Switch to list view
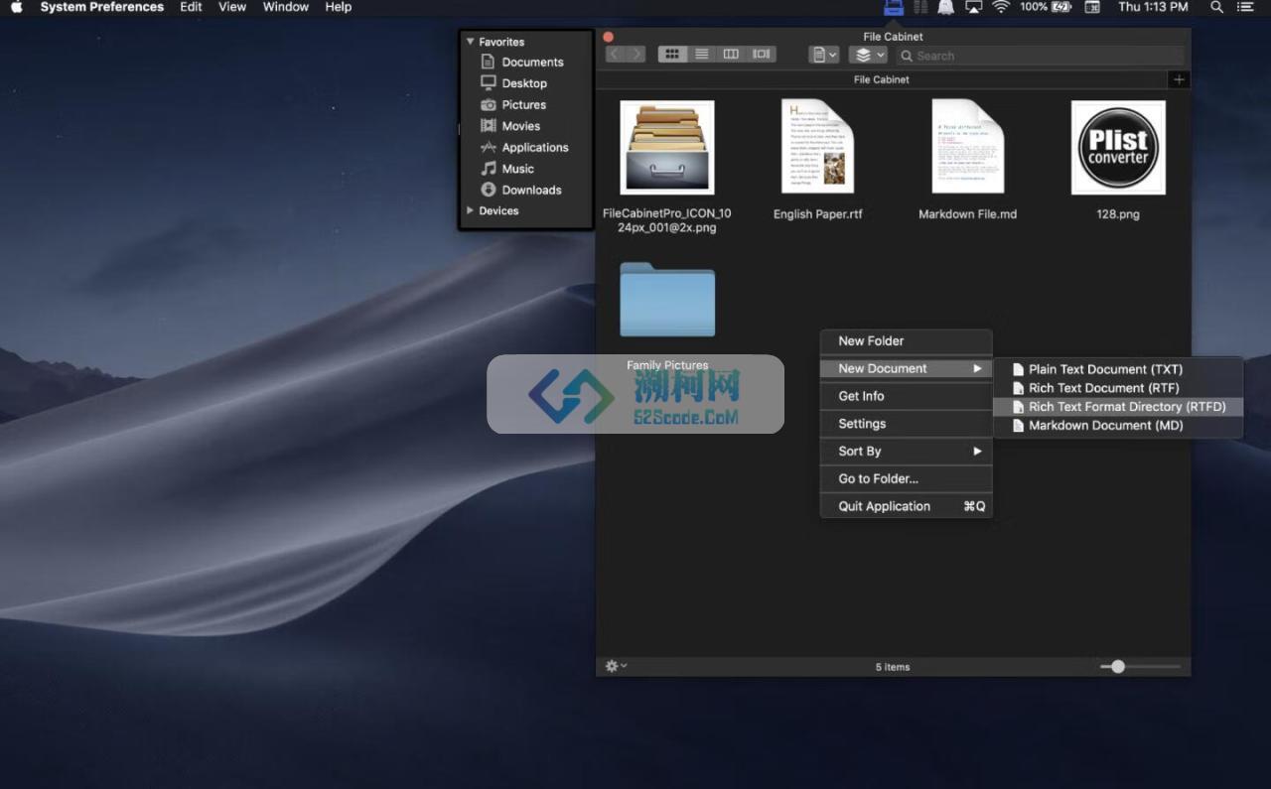The image size is (1271, 789). (702, 54)
